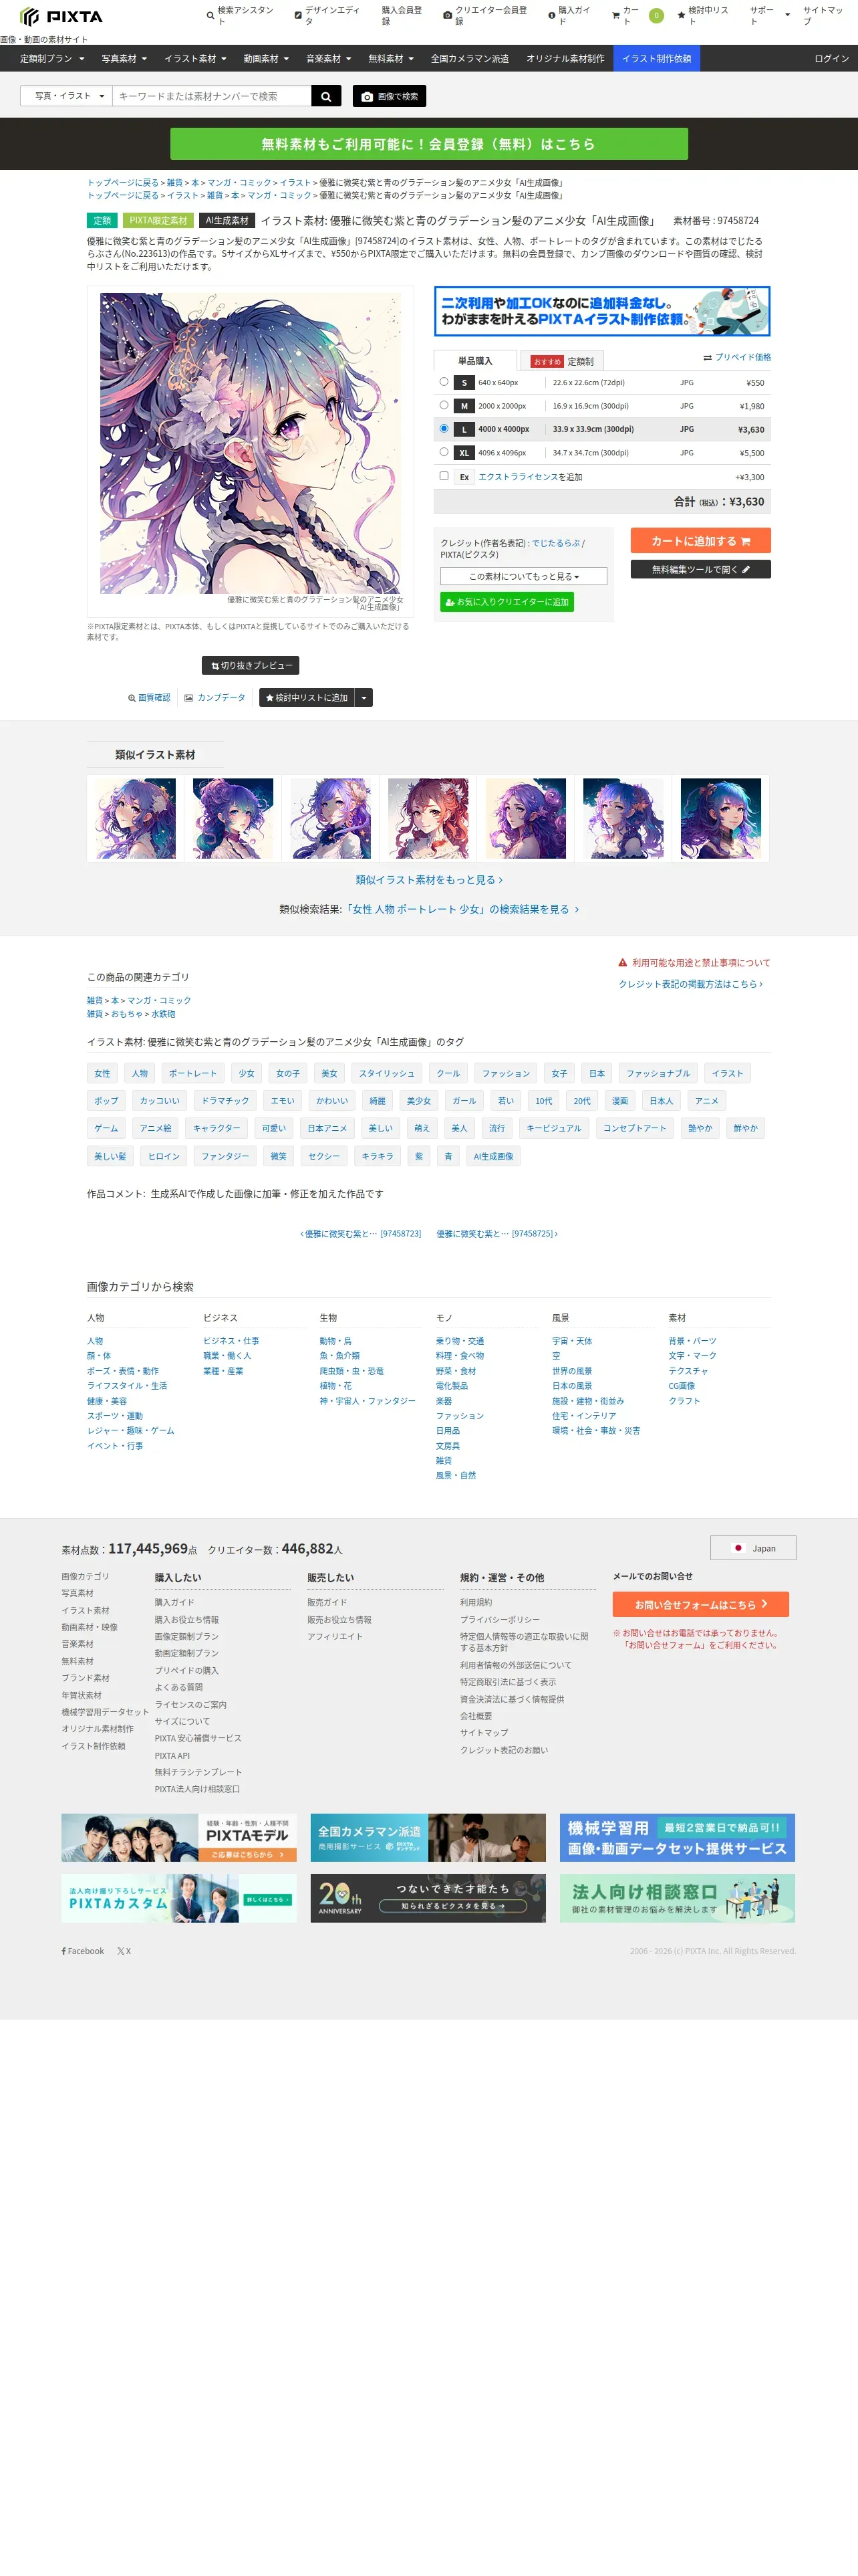Click the ポートレート tag

point(192,1073)
